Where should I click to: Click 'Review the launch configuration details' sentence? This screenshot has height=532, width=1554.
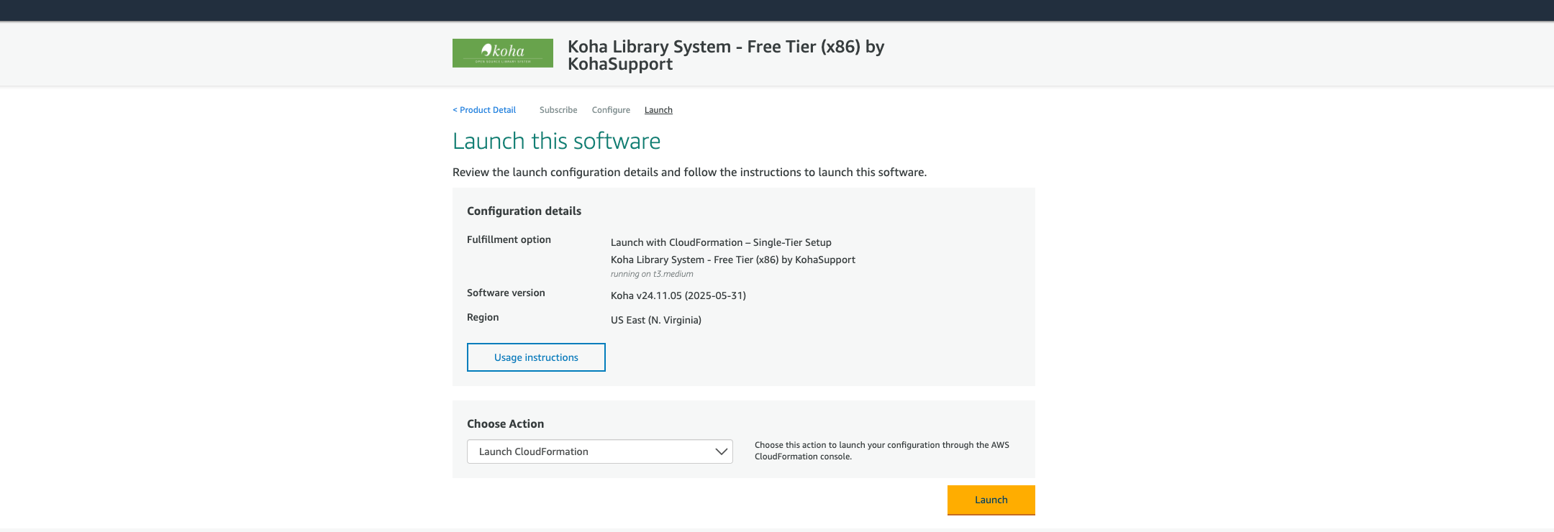[x=689, y=172]
